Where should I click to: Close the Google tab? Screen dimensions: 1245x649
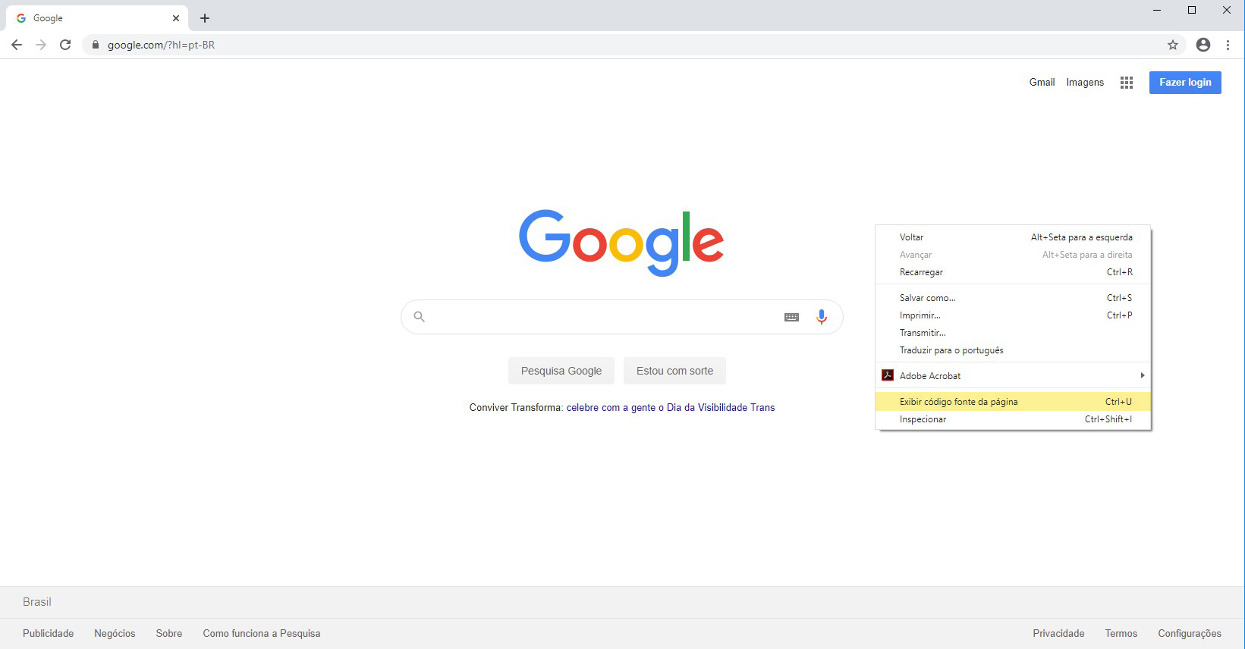coord(176,18)
